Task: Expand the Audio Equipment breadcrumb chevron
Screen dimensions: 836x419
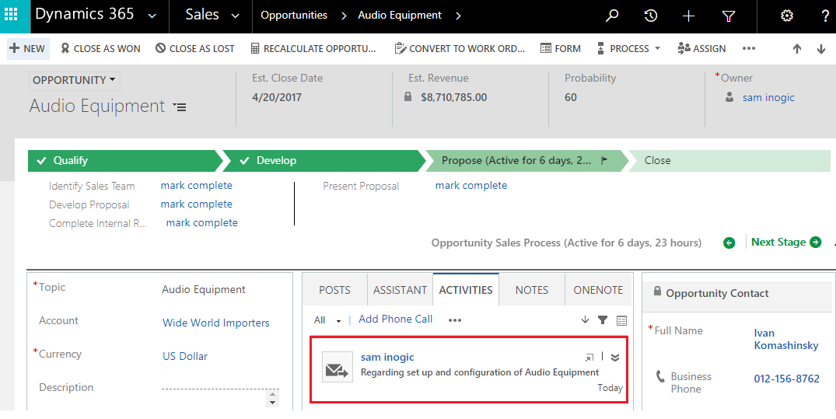Action: (458, 16)
